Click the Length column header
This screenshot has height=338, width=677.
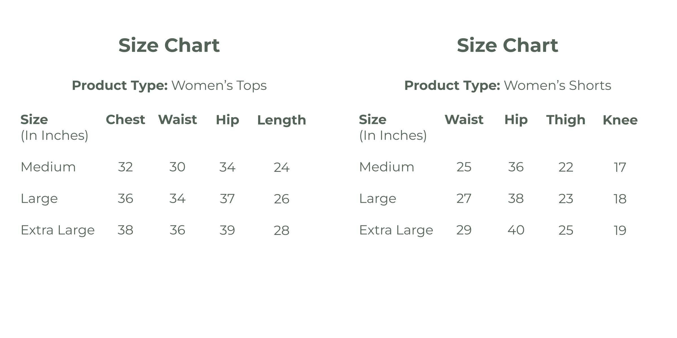282,120
